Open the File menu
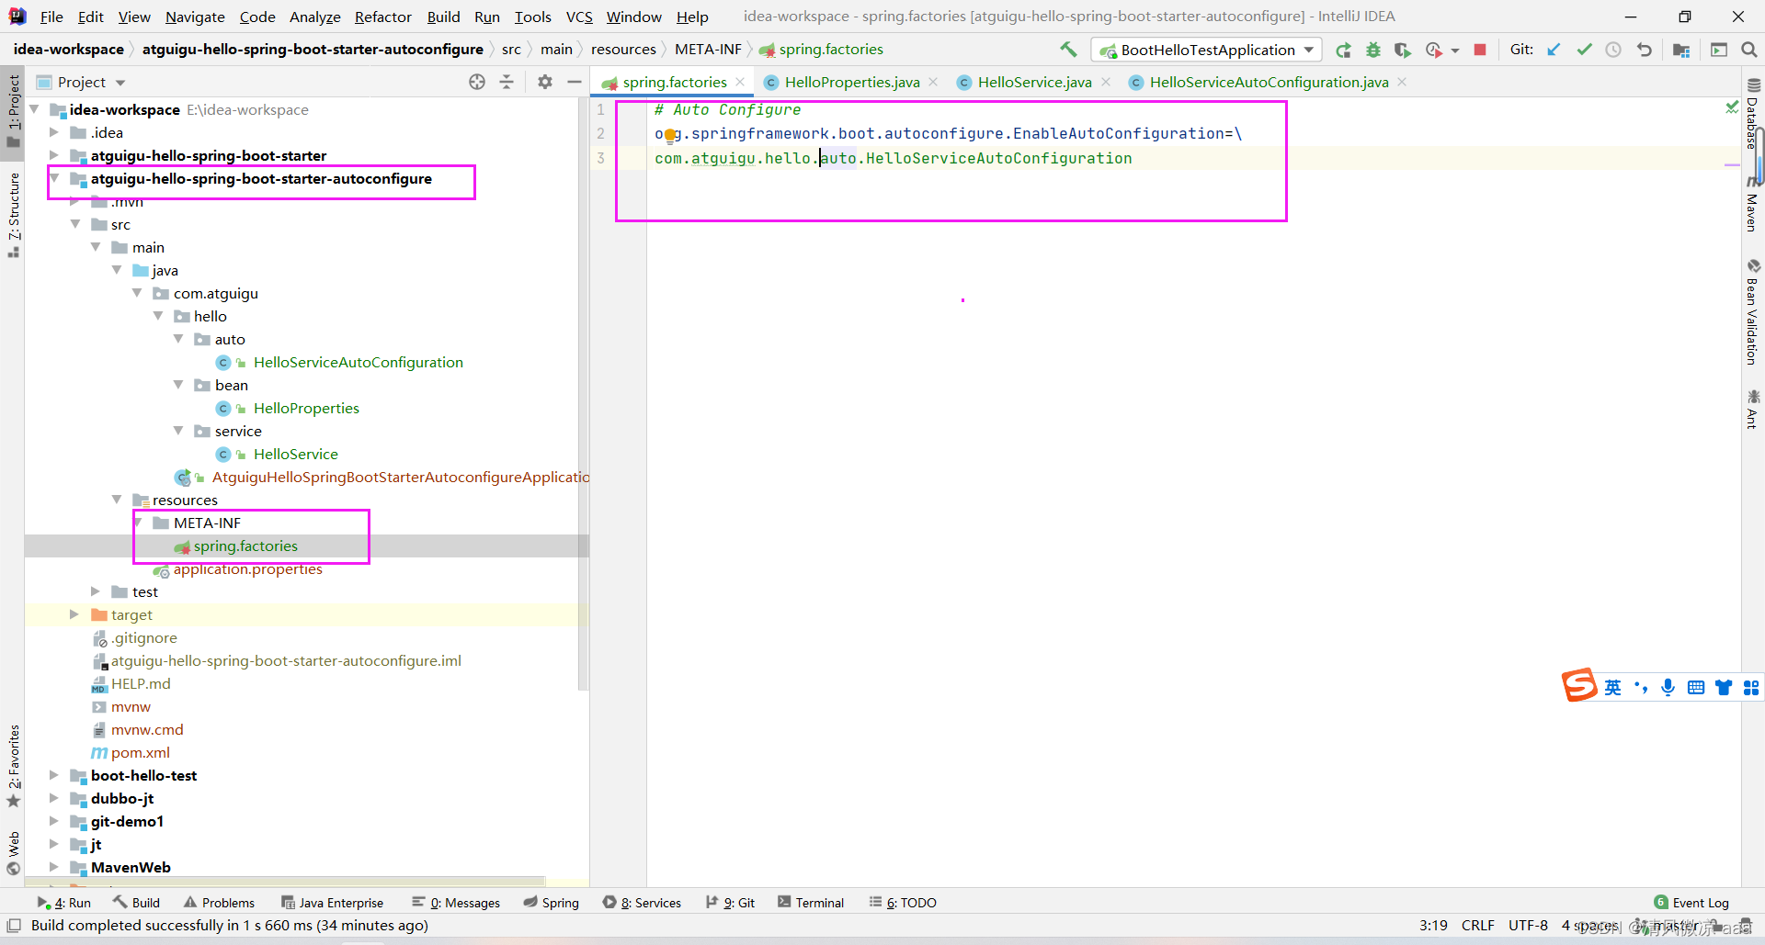Screen dimensions: 1765x945 tap(51, 17)
